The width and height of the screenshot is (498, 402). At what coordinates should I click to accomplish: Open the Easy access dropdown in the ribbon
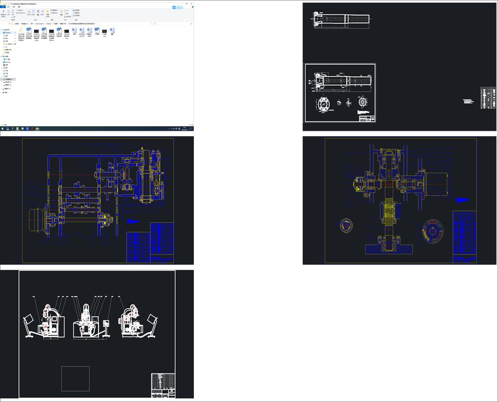point(54,13)
